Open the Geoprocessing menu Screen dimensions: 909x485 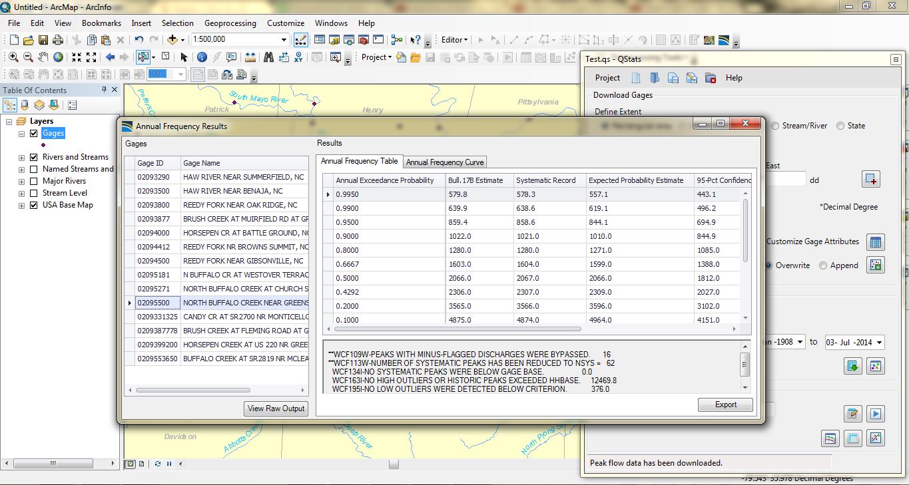230,23
